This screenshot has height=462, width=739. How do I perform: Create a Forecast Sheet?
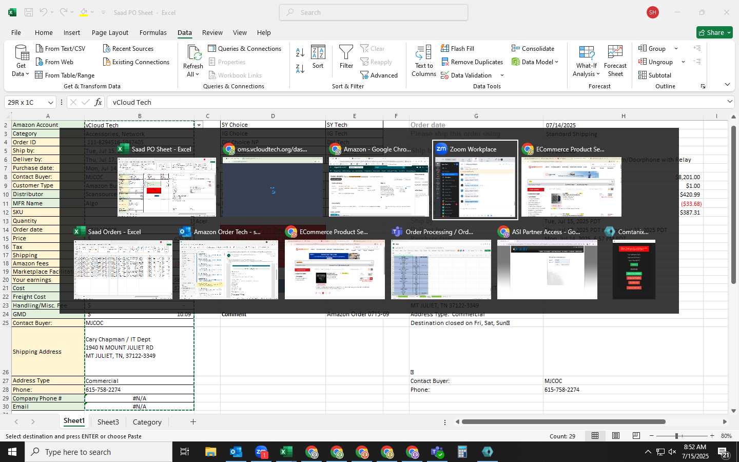click(615, 61)
